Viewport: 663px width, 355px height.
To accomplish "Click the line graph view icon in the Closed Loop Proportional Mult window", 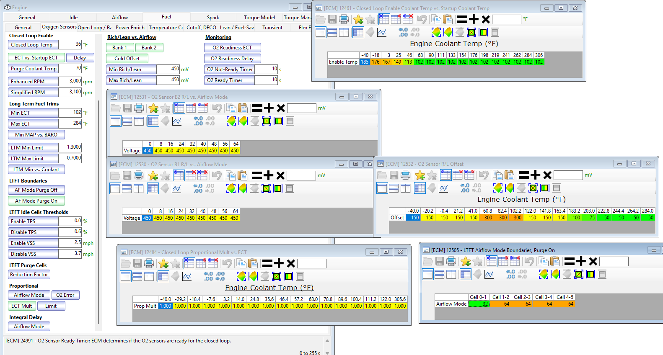I will pos(187,276).
